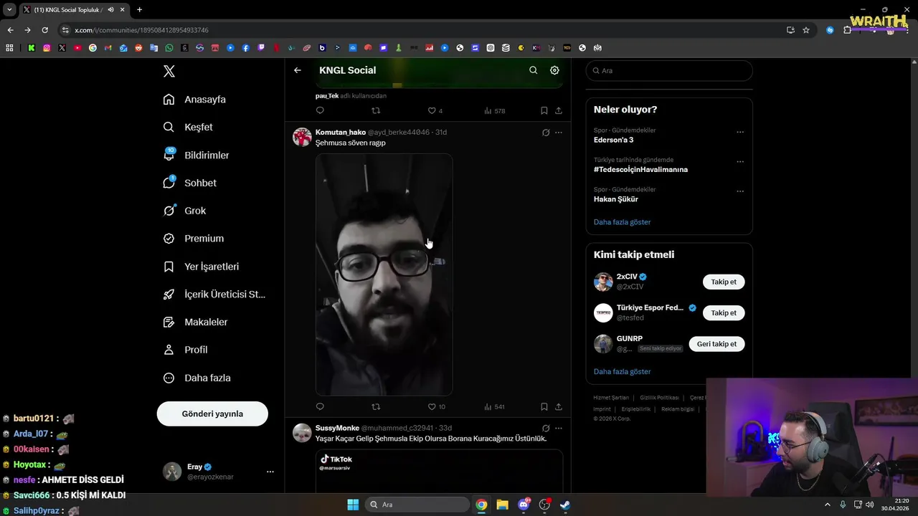Open the X logo home link
The width and height of the screenshot is (918, 516).
(169, 71)
